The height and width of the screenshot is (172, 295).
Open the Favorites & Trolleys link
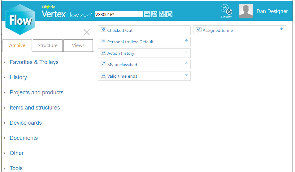(x=34, y=62)
